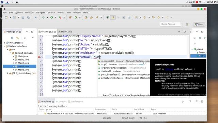Choose isLoopback() proposal in autocomplete list
Screen dimensions: 218x123
coord(124,61)
